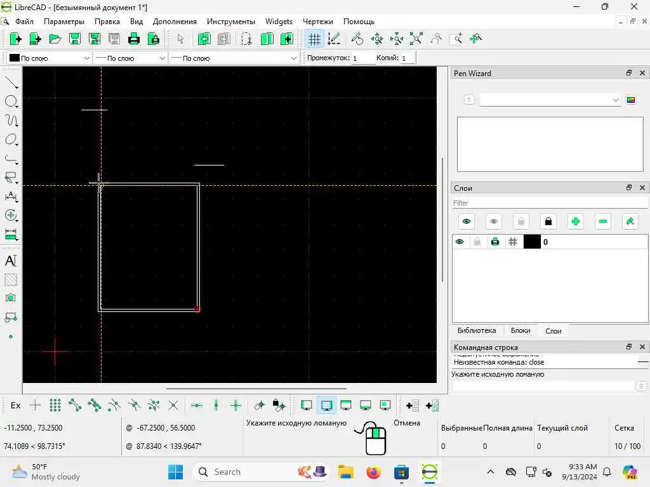The image size is (650, 487).
Task: Click the Промежуток input field
Action: 363,58
